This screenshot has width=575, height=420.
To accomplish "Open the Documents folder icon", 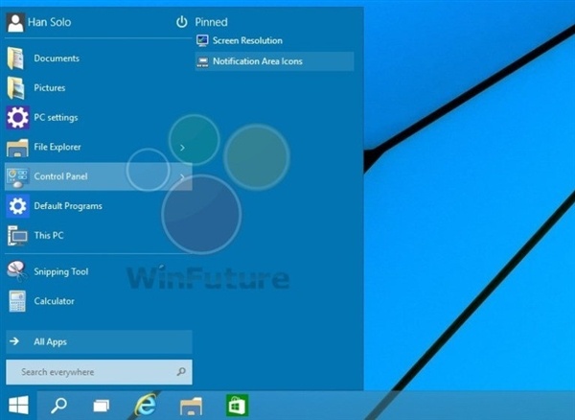I will [15, 58].
